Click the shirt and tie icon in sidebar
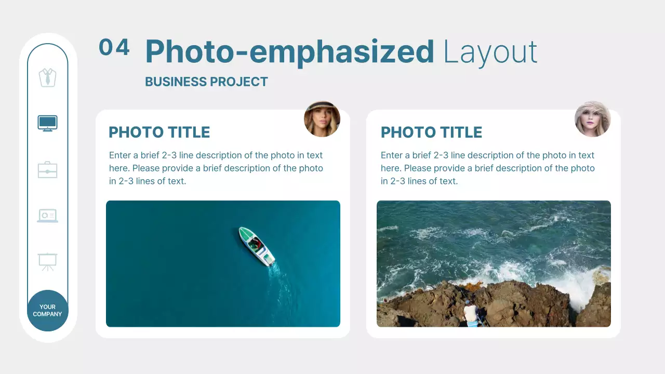The image size is (665, 374). pos(47,77)
